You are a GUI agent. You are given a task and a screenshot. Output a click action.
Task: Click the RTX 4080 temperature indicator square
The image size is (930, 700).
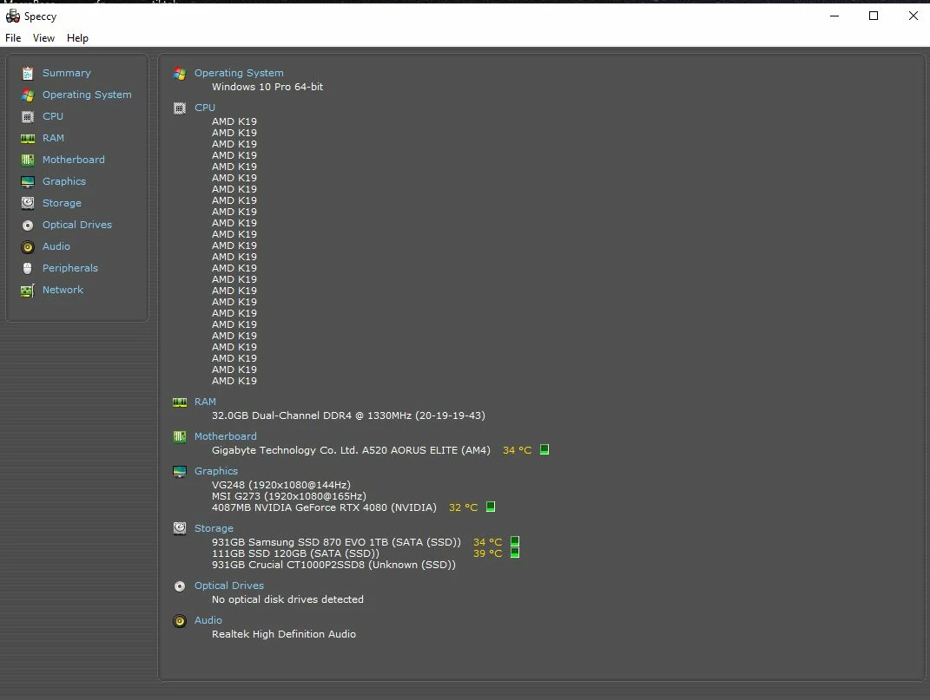click(x=491, y=507)
